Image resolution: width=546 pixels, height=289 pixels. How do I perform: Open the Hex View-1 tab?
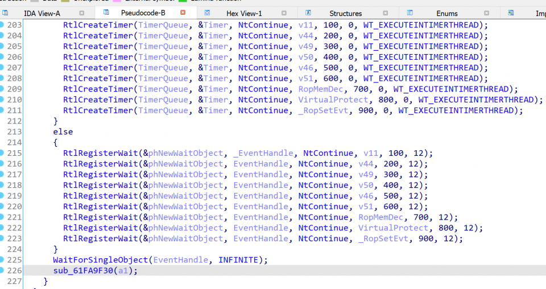coord(244,14)
